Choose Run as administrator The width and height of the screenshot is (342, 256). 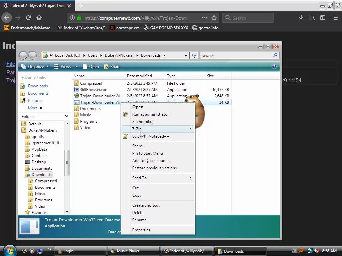[150, 114]
